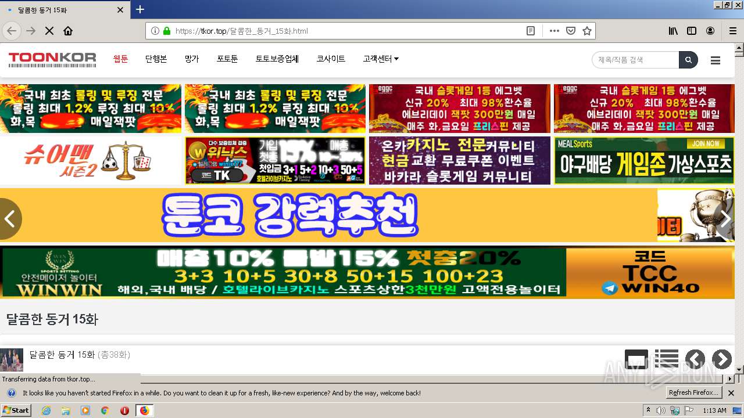
Task: Open the 망가 menu item
Action: 192,59
